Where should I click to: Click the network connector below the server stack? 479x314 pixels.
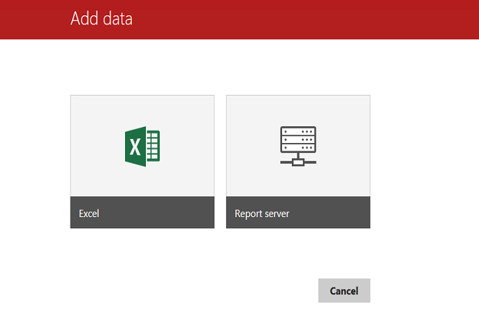coord(298,162)
